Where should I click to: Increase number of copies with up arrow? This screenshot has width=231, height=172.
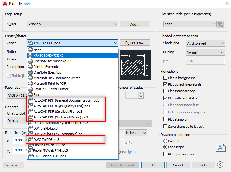coord(141,94)
